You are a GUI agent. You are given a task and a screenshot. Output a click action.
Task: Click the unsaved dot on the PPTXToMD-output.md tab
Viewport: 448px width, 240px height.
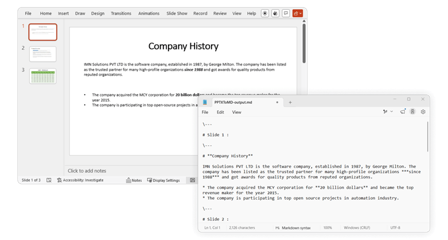[x=277, y=102]
